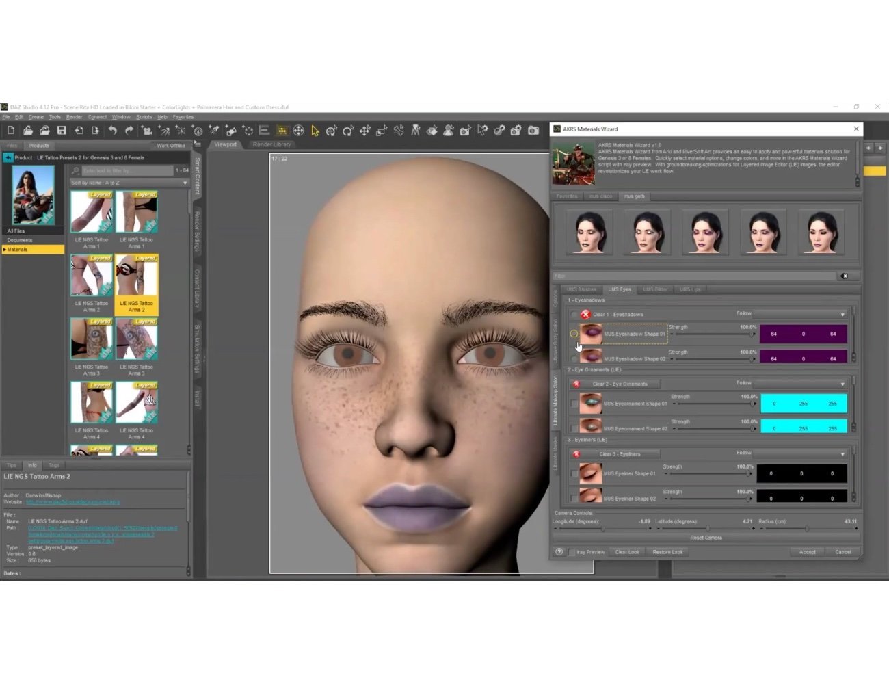889x684 pixels.
Task: Activate the Translate tool in the toolbar
Action: [365, 131]
